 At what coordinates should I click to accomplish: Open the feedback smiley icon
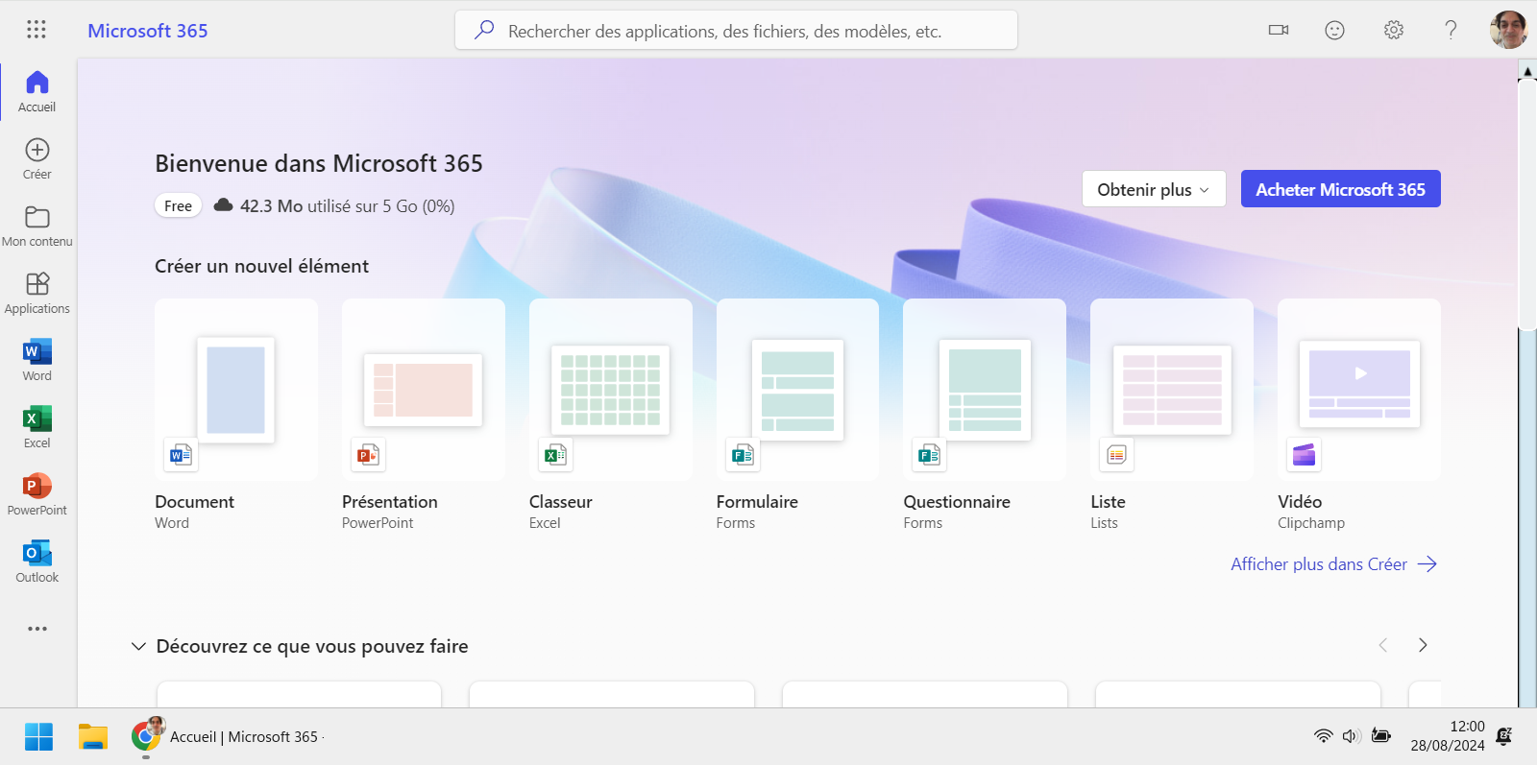point(1335,30)
